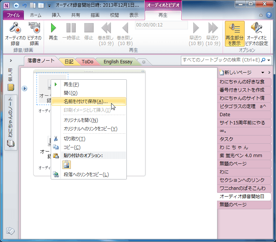This screenshot has height=242, width=276.
Task: Switch to the ホーム ribbon tab
Action: (x=35, y=15)
